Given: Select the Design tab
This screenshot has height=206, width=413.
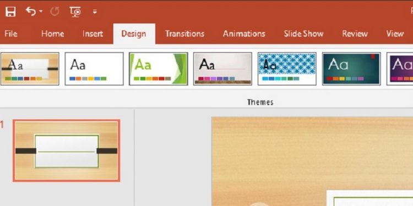Looking at the screenshot, I should [134, 34].
